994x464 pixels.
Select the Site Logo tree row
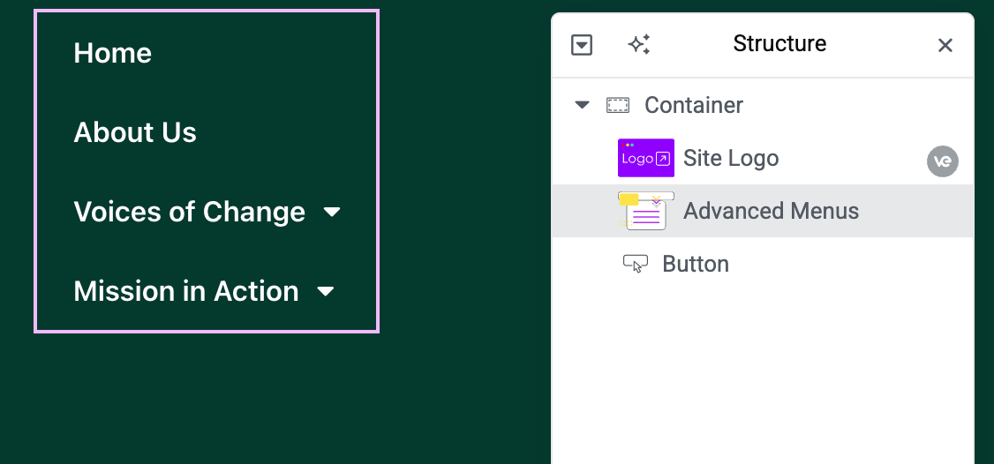coord(763,158)
